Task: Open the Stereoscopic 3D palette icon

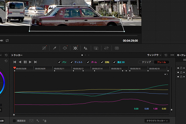Action: 117,48
